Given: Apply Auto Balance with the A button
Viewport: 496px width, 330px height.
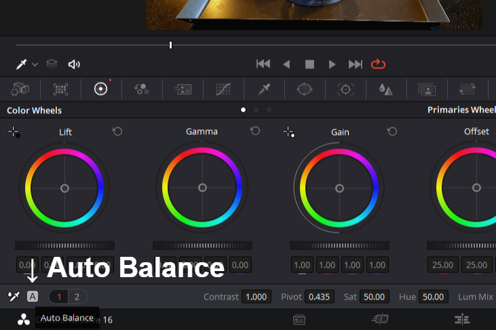Looking at the screenshot, I should tap(33, 297).
